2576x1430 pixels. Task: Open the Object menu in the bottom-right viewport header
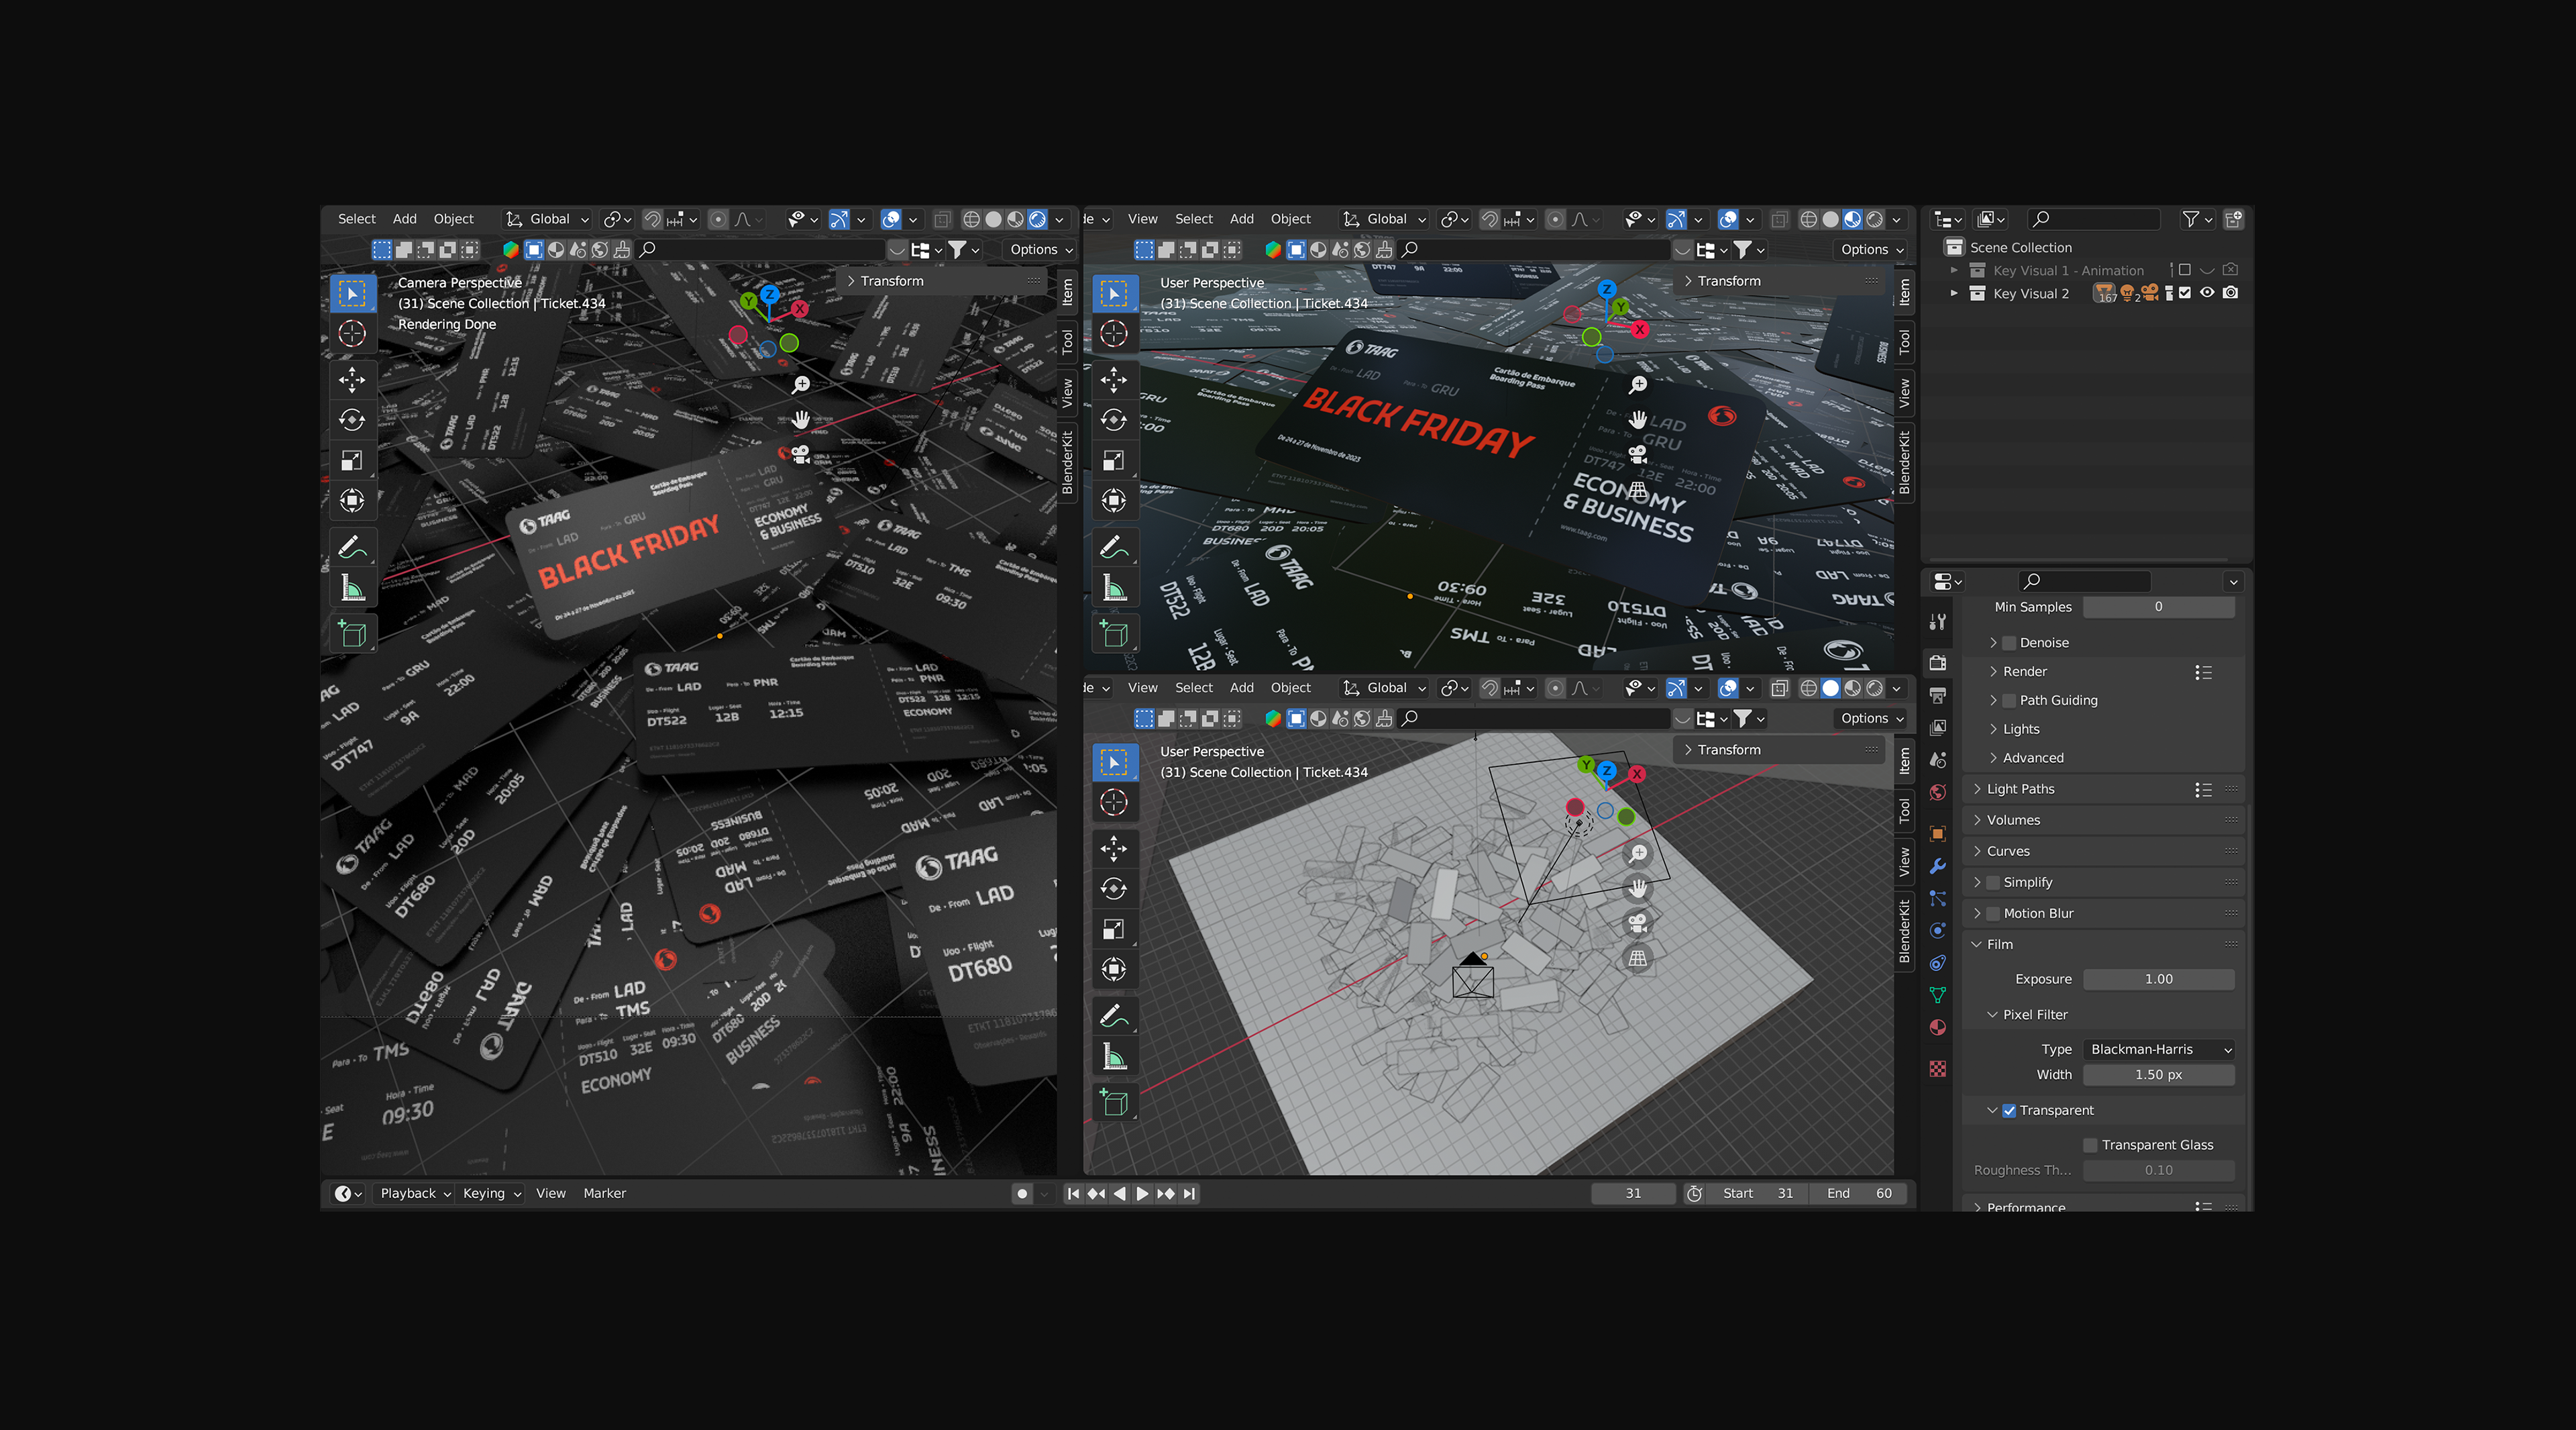coord(1291,688)
